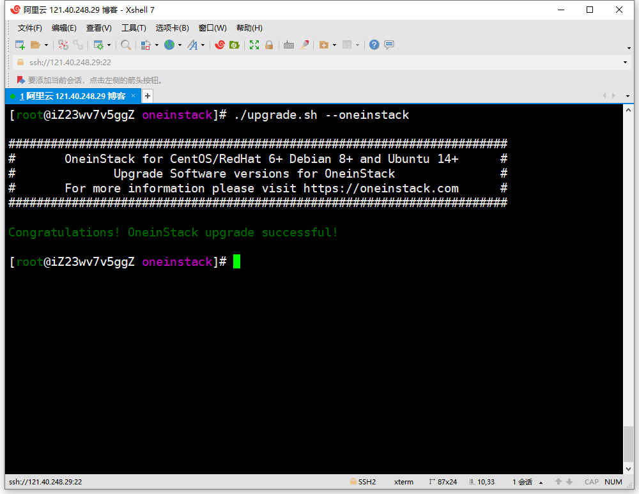
Task: Open the 工具(T) menu
Action: (134, 28)
